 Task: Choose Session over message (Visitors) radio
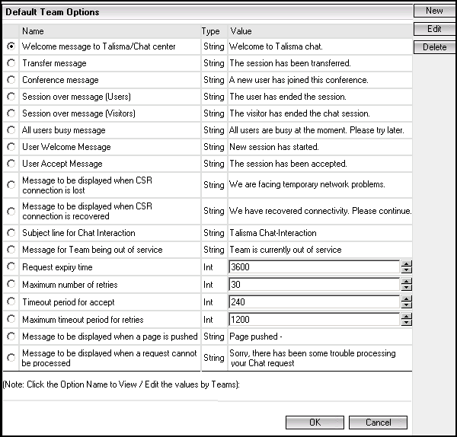[11, 113]
